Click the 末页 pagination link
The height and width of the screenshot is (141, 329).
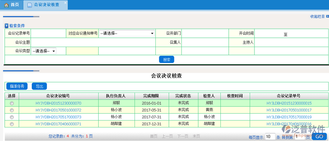click(196, 136)
